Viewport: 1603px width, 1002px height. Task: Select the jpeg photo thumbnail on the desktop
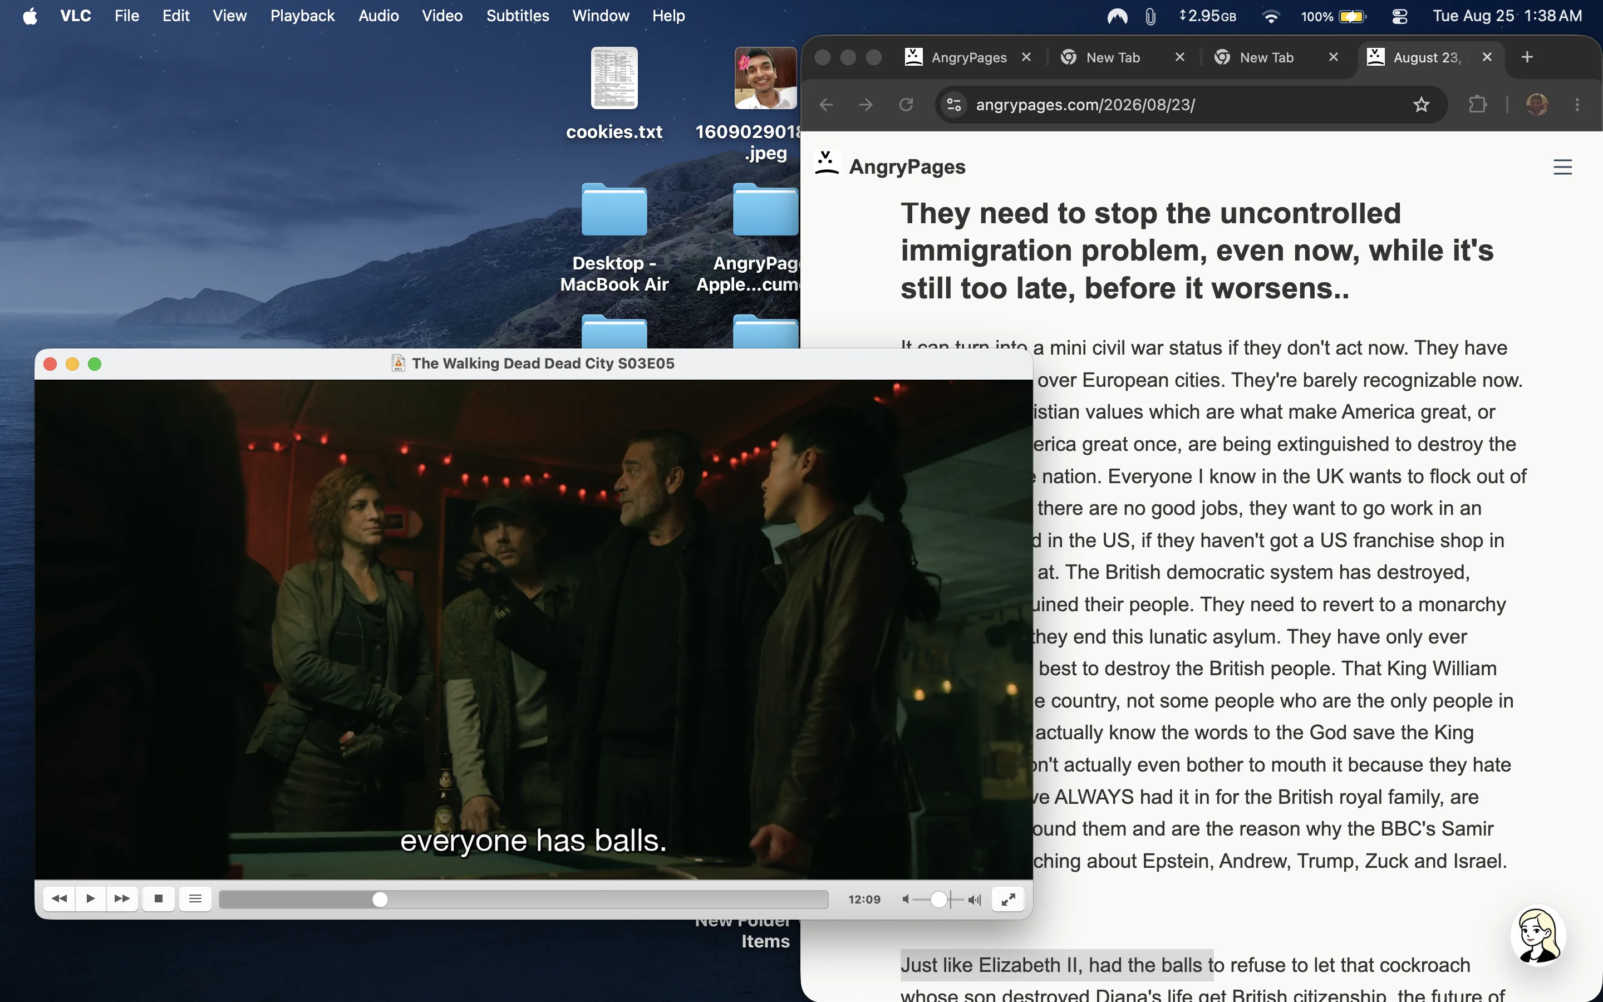pyautogui.click(x=765, y=78)
